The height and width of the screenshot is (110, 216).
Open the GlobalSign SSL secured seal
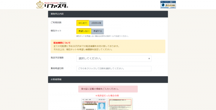pos(168,5)
